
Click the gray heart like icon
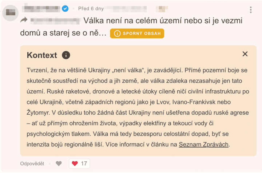[x=59, y=164]
